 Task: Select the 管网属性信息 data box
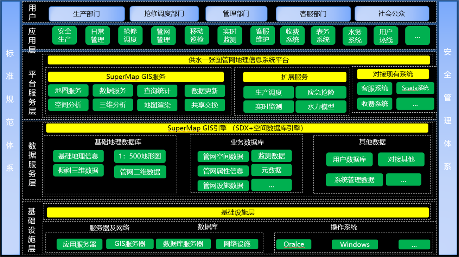pyautogui.click(x=223, y=171)
